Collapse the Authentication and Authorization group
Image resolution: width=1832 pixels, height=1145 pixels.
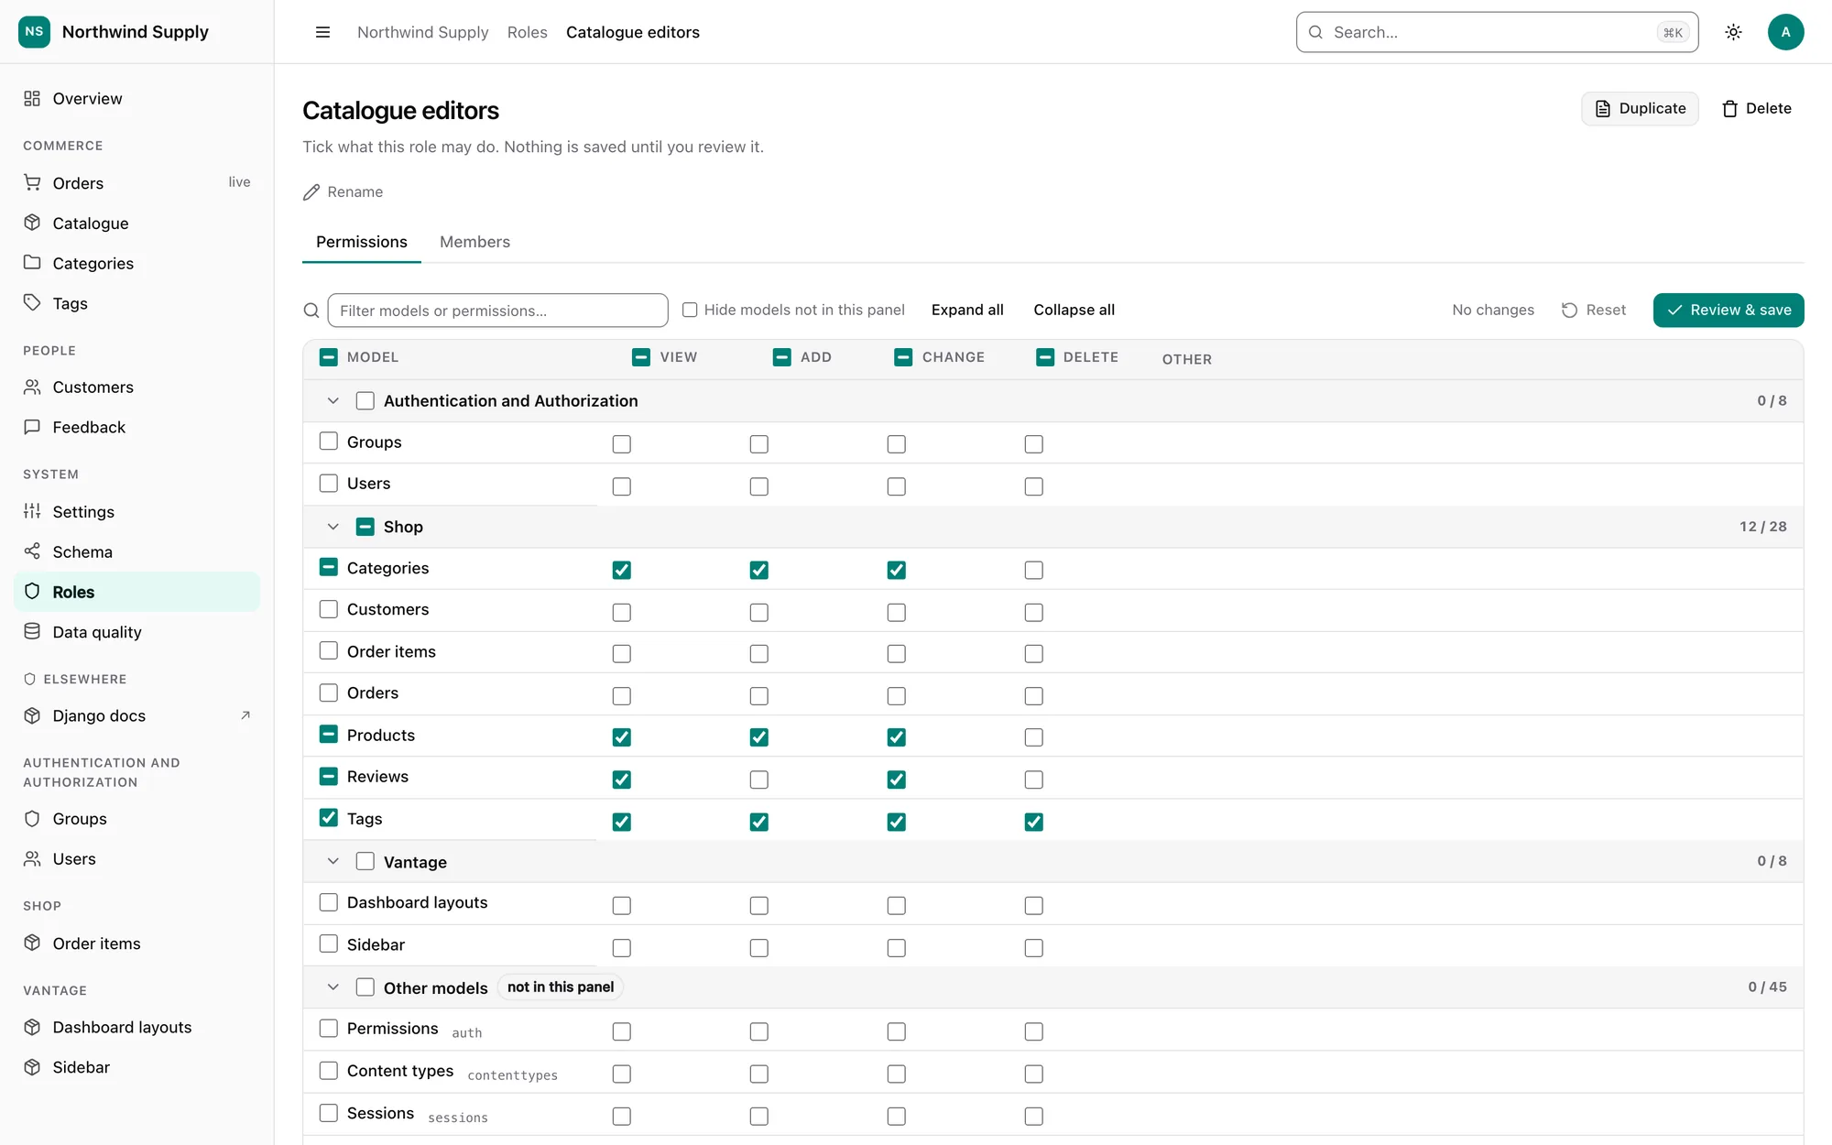tap(333, 400)
